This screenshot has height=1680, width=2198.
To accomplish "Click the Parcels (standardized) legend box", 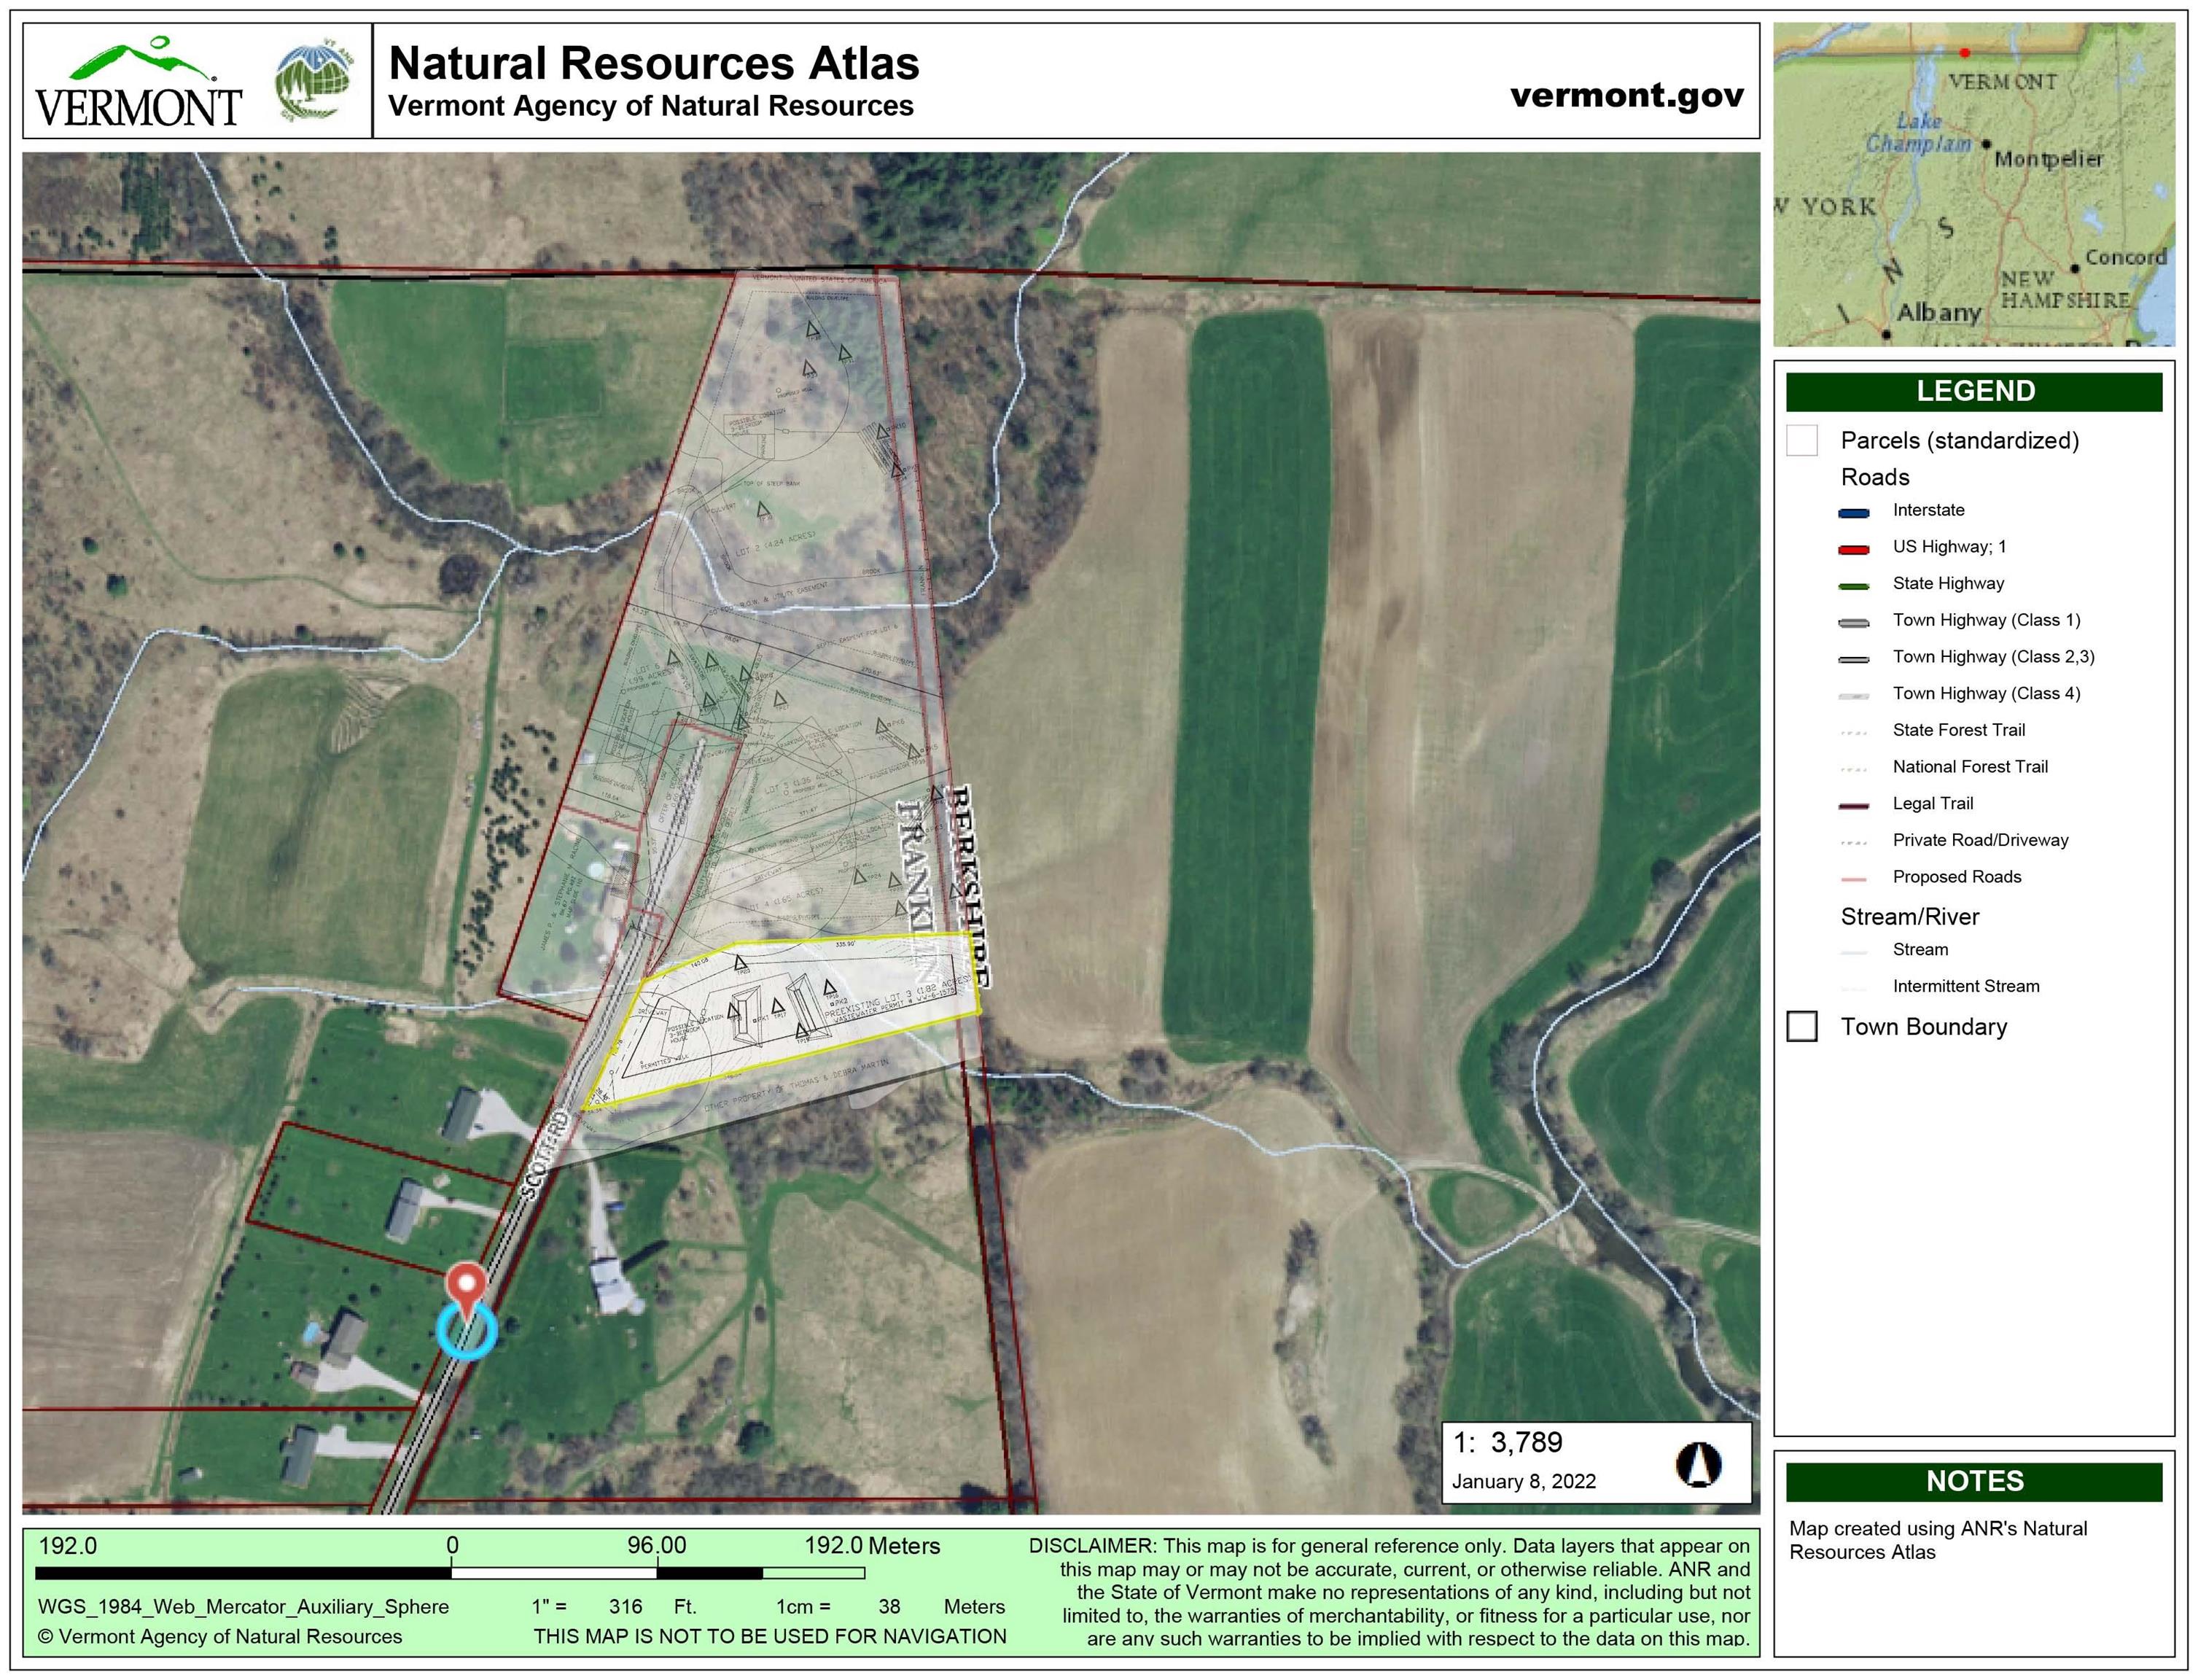I will click(x=1801, y=441).
